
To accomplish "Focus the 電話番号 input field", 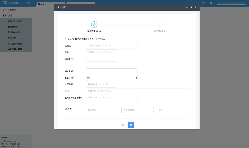I will (101, 59).
